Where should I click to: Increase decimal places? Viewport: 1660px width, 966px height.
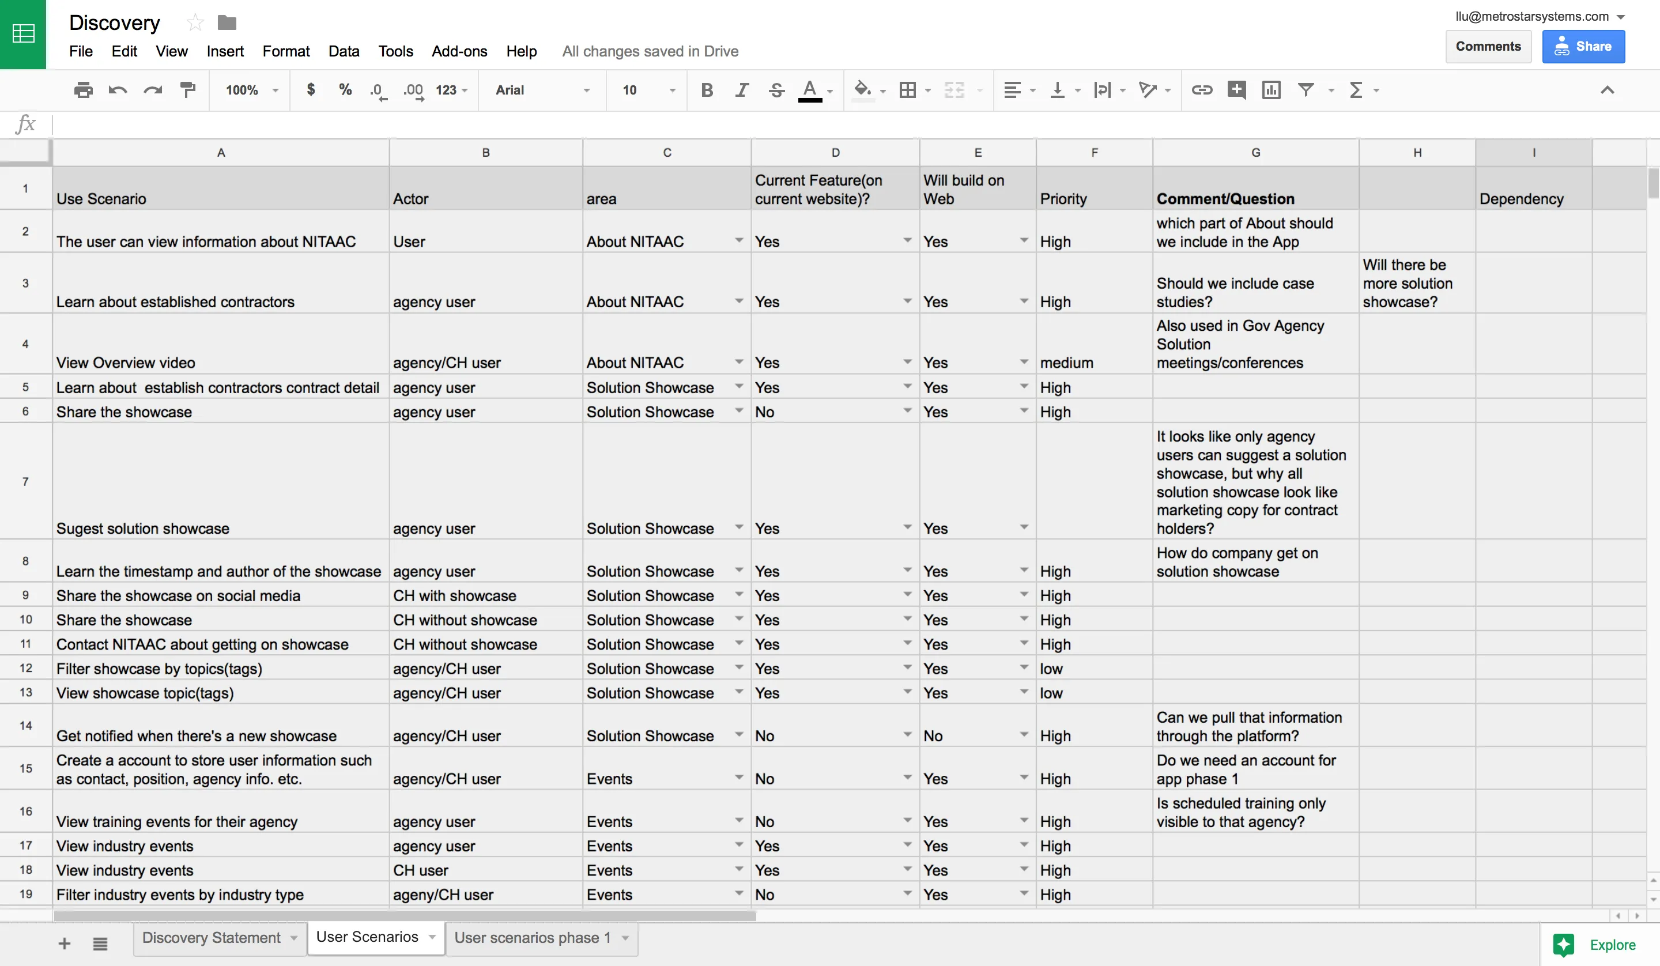(414, 90)
